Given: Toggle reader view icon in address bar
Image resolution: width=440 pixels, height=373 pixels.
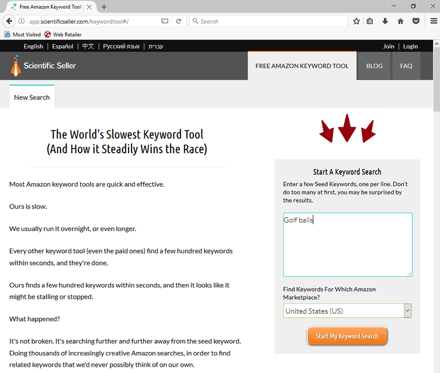Looking at the screenshot, I should 165,21.
